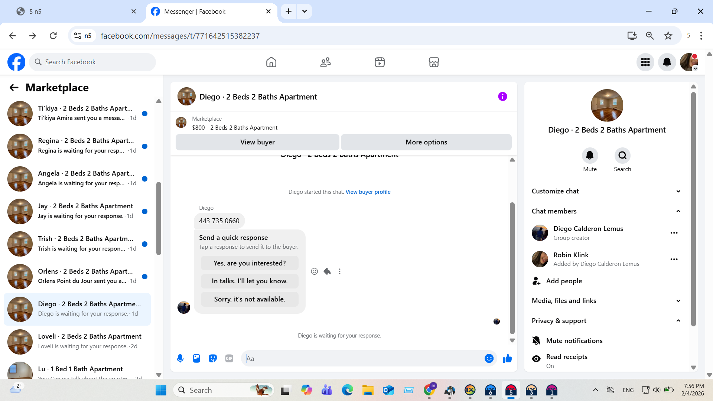Toggle Mute notifications in Privacy & support

click(x=574, y=340)
